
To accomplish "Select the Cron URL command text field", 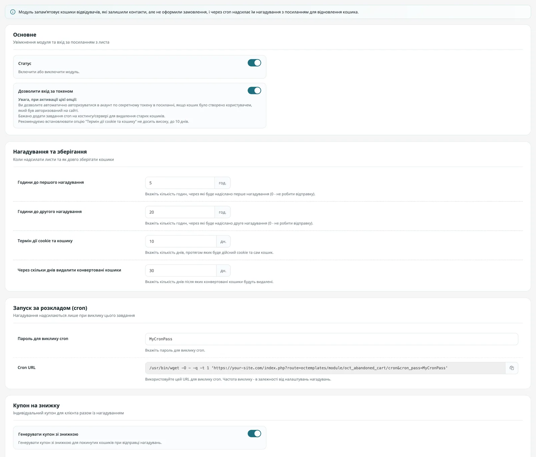I will tap(325, 368).
